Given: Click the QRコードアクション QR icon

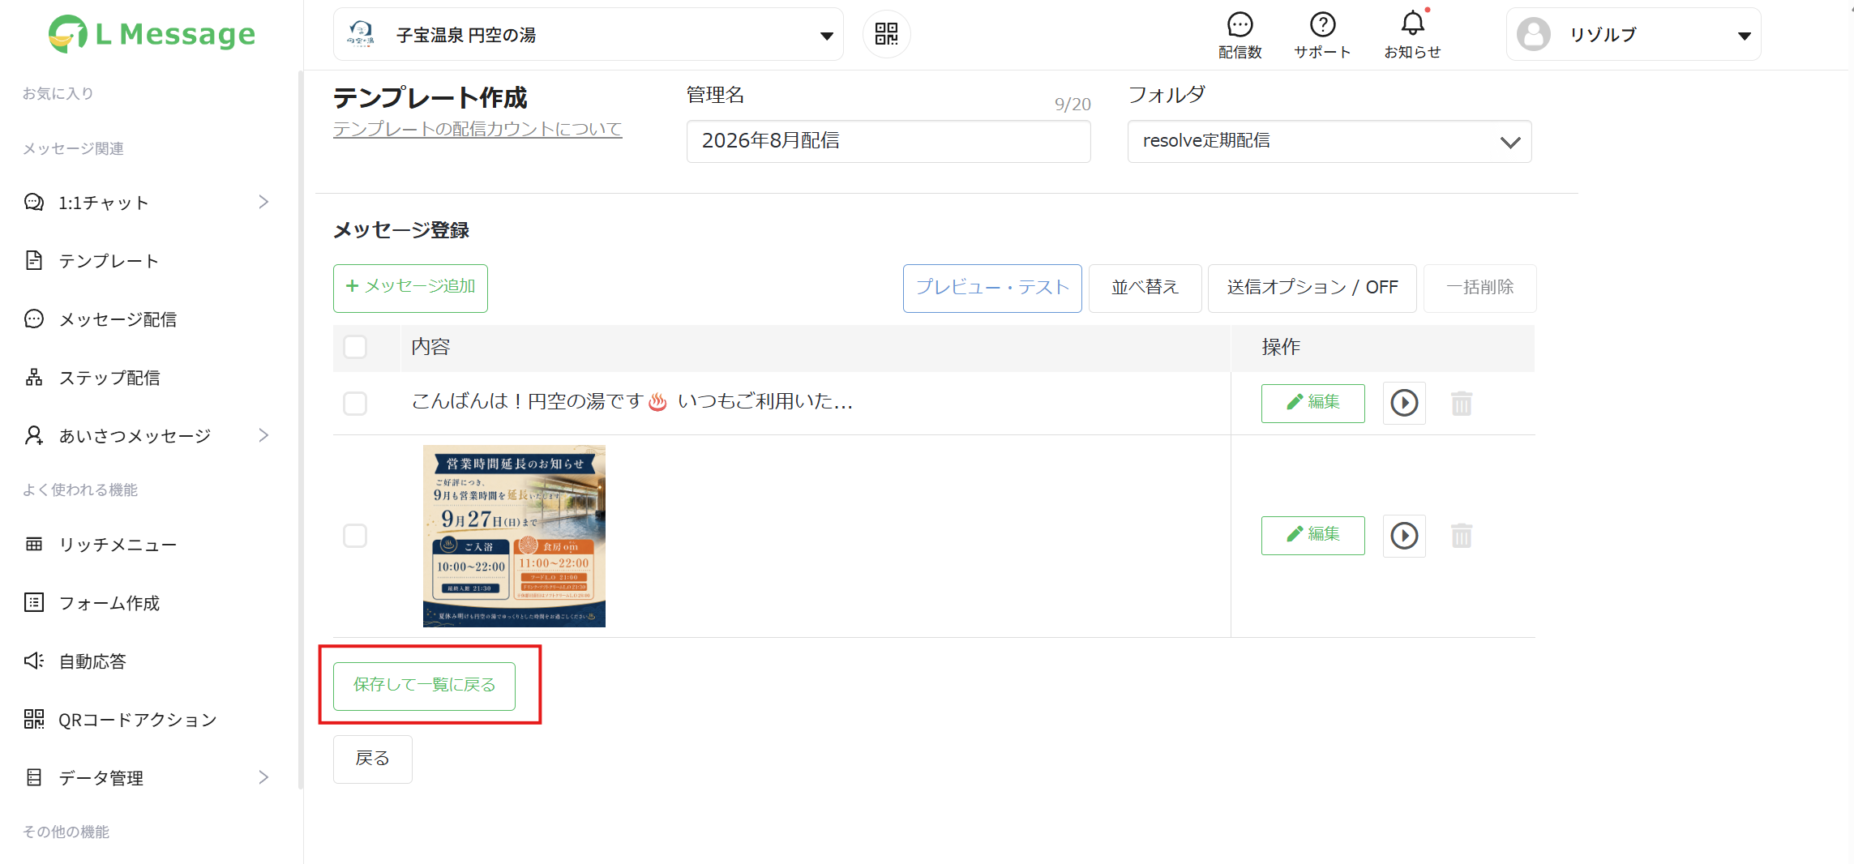Looking at the screenshot, I should click(34, 719).
